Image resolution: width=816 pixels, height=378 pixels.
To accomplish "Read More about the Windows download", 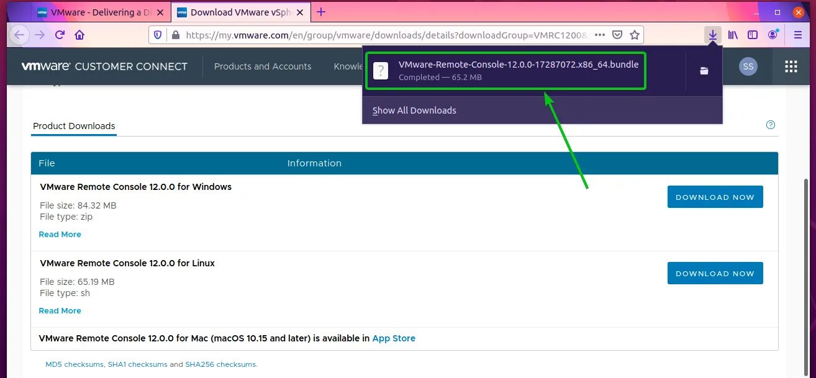I will (60, 234).
